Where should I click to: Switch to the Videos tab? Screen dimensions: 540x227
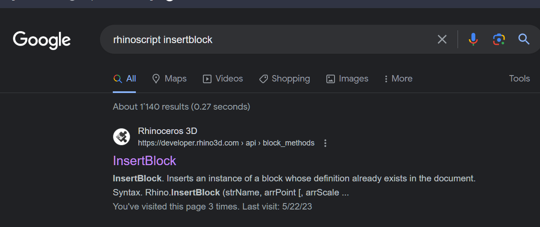pyautogui.click(x=223, y=79)
